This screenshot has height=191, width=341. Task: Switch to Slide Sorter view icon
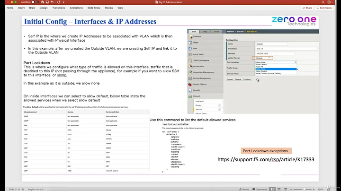[279, 189]
